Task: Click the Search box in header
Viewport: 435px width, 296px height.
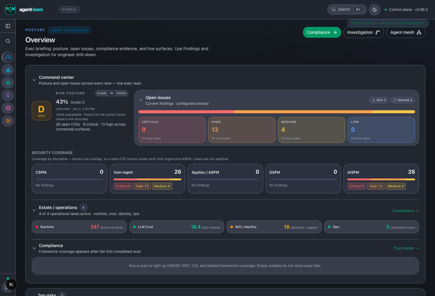Action: [x=347, y=9]
